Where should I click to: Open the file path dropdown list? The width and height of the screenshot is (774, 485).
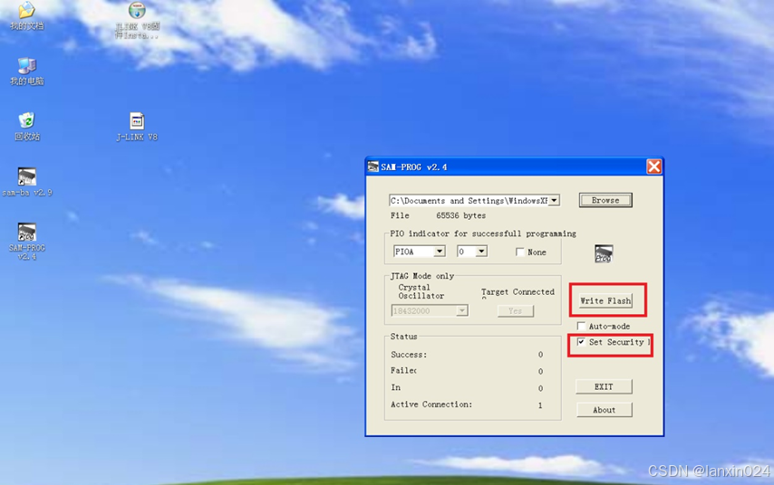point(555,201)
